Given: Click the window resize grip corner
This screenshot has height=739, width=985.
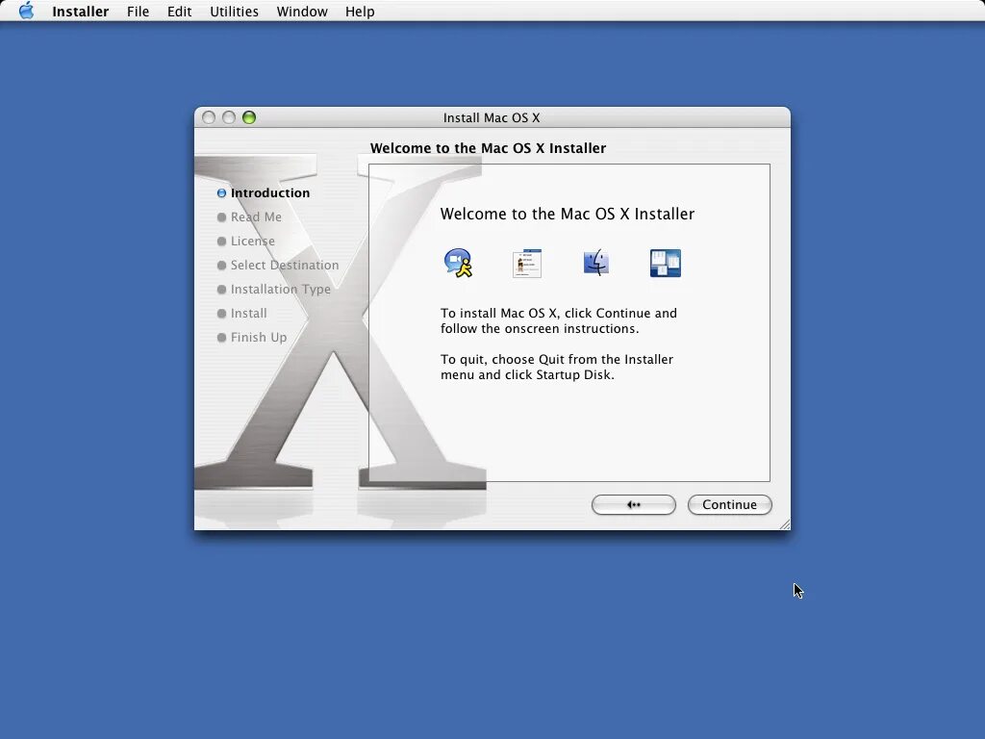Looking at the screenshot, I should pos(785,524).
